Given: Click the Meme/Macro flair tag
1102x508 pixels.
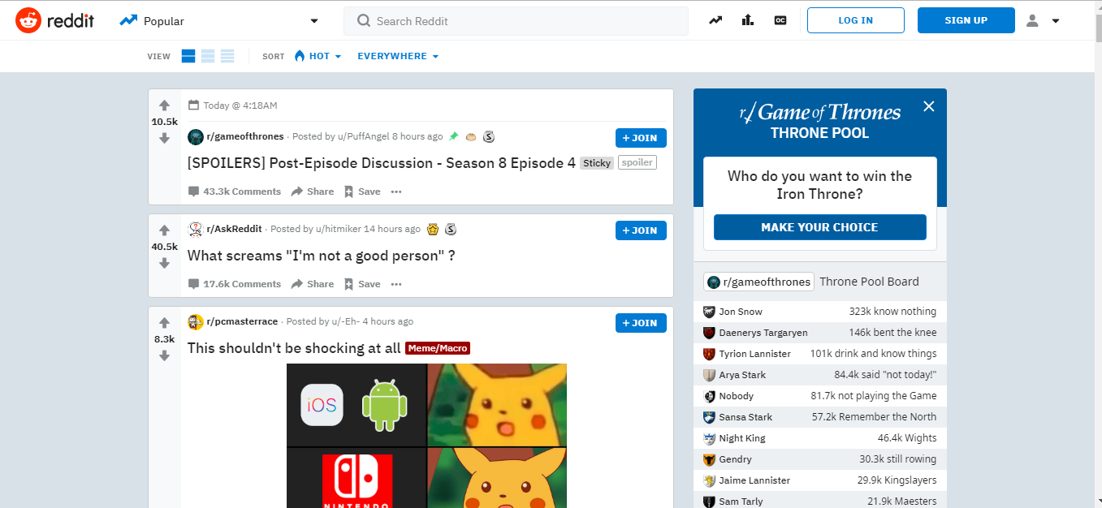Looking at the screenshot, I should click(x=438, y=348).
